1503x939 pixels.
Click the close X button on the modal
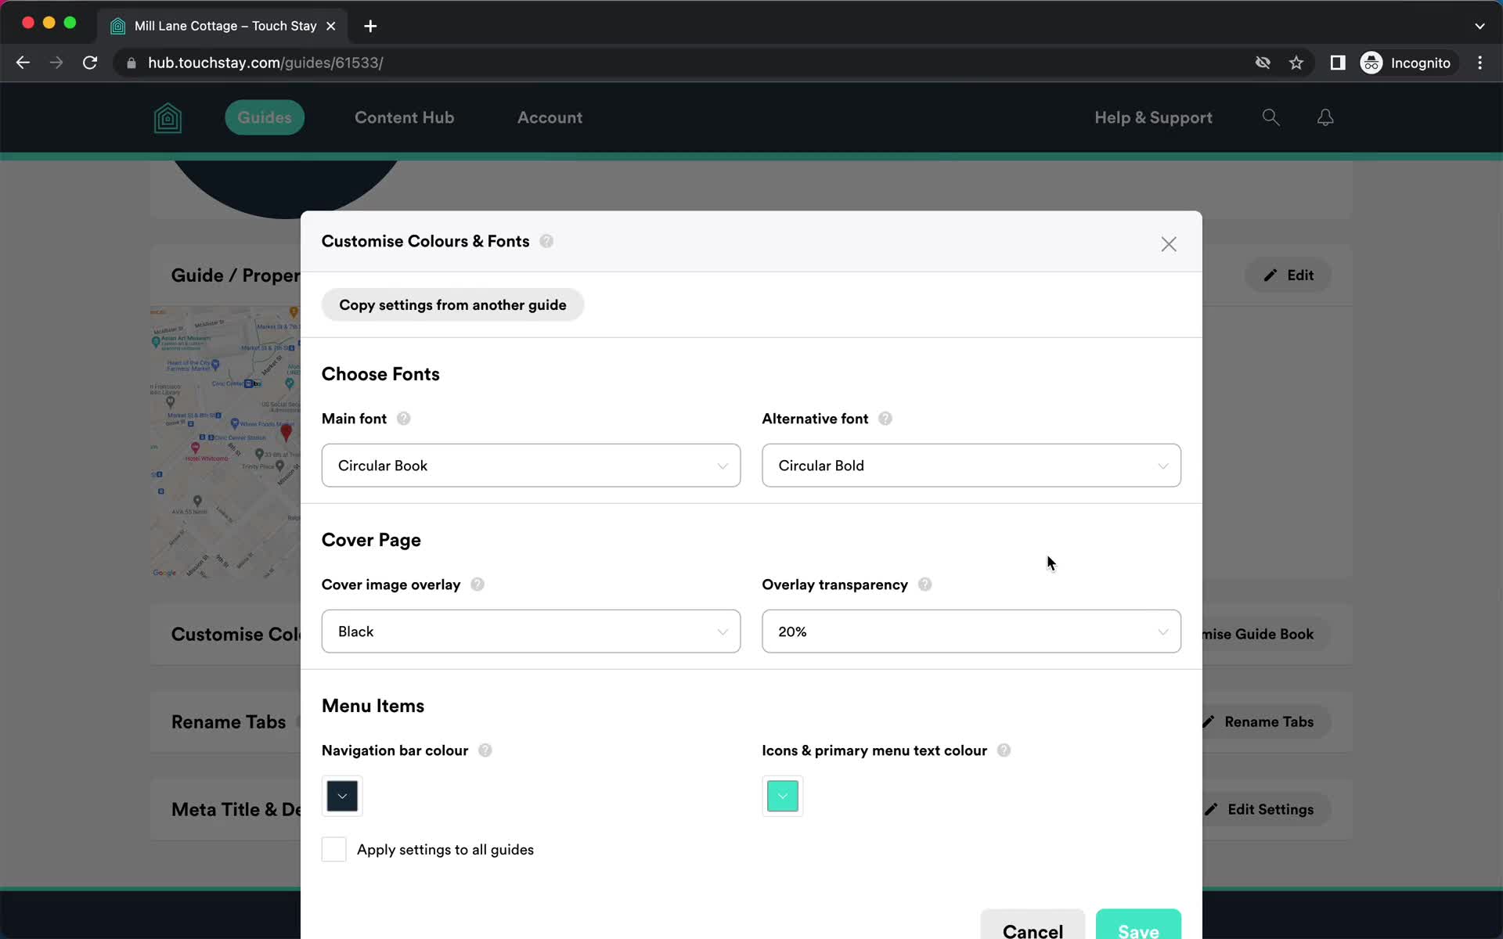[x=1169, y=243]
